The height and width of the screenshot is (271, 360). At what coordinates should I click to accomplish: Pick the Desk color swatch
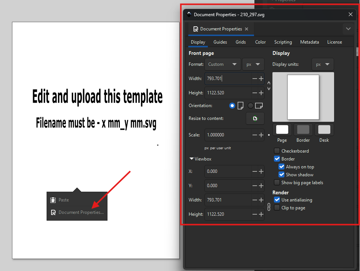pyautogui.click(x=324, y=130)
